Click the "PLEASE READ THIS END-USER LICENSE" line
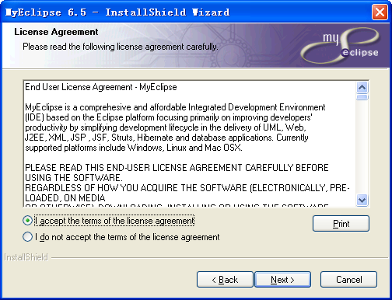This screenshot has width=392, height=300. (x=177, y=168)
